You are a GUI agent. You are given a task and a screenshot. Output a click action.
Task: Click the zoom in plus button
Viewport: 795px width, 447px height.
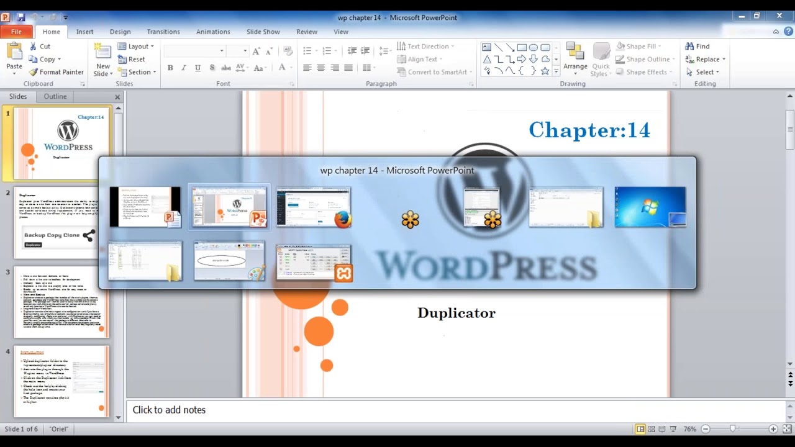(773, 429)
